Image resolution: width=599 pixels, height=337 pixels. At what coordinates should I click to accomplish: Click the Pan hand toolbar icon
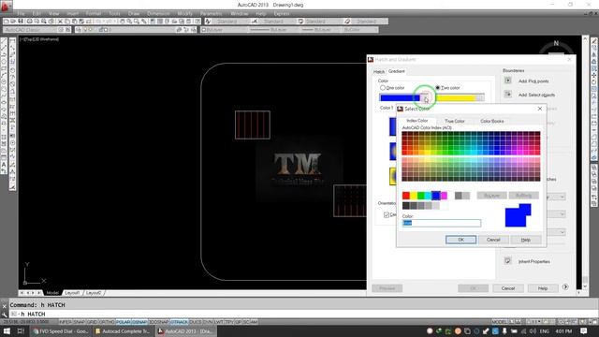click(123, 22)
